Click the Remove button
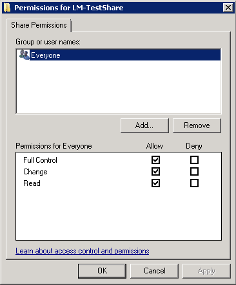Image resolution: width=236 pixels, height=285 pixels. 197,125
